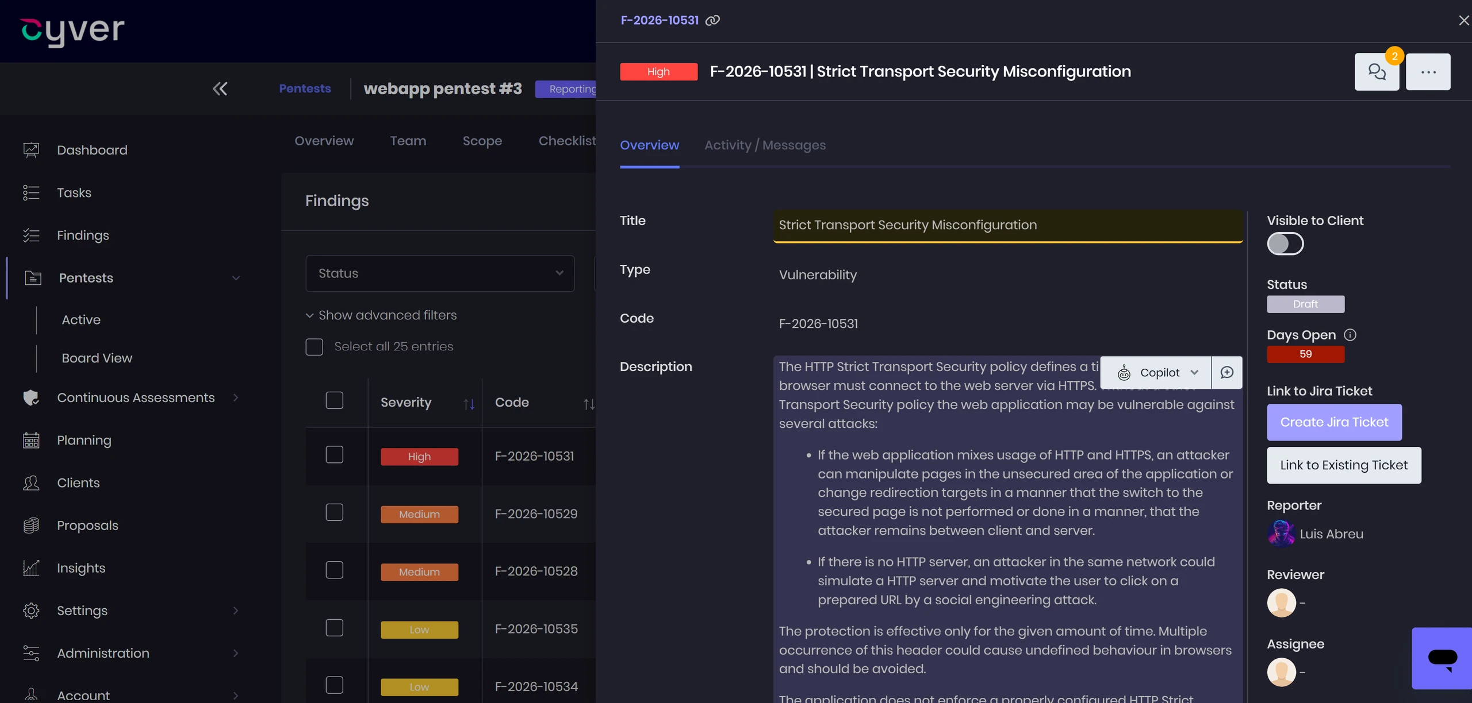Open the comments icon with badge 2
This screenshot has width=1472, height=703.
click(1377, 72)
